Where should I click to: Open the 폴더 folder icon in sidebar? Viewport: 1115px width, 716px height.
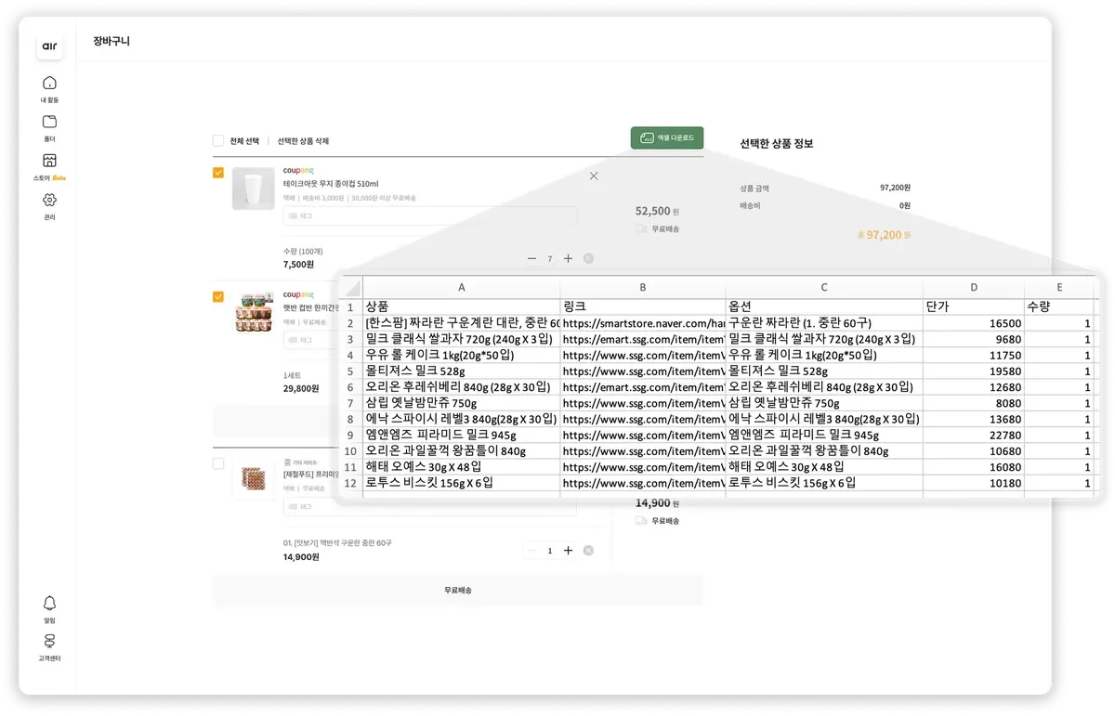[x=50, y=122]
